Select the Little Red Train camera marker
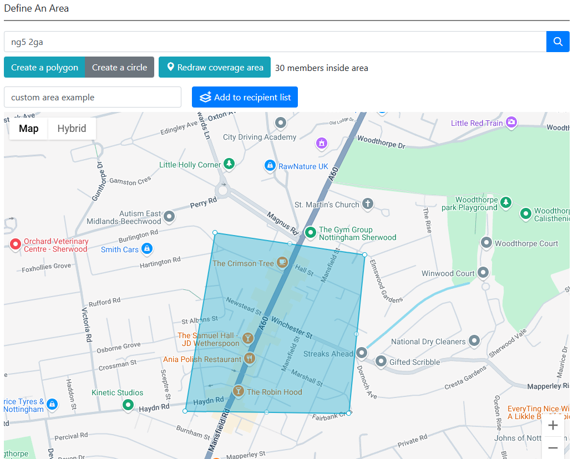This screenshot has width=573, height=459. tap(511, 123)
